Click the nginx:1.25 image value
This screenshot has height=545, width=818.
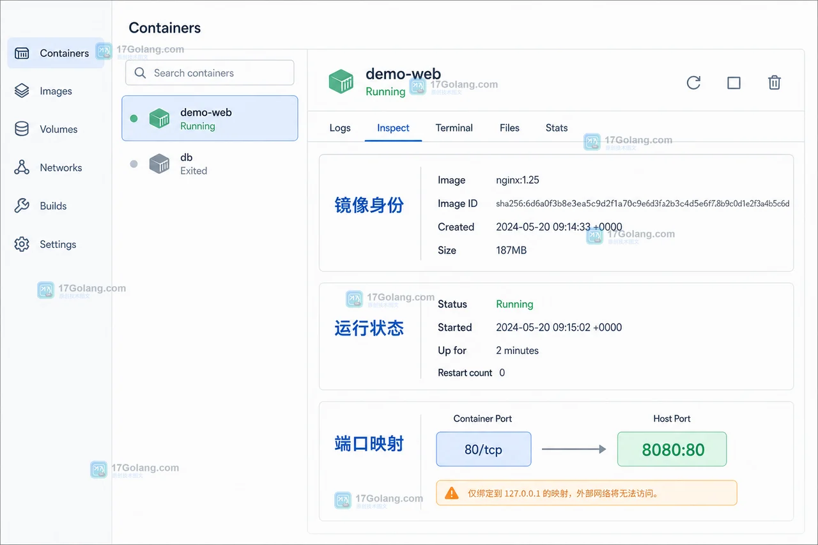(x=518, y=180)
